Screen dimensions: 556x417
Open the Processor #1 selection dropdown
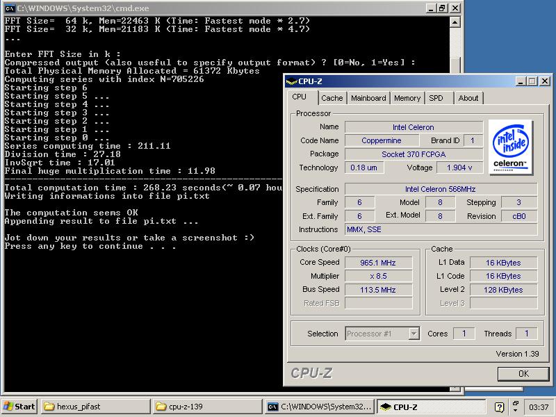point(382,334)
